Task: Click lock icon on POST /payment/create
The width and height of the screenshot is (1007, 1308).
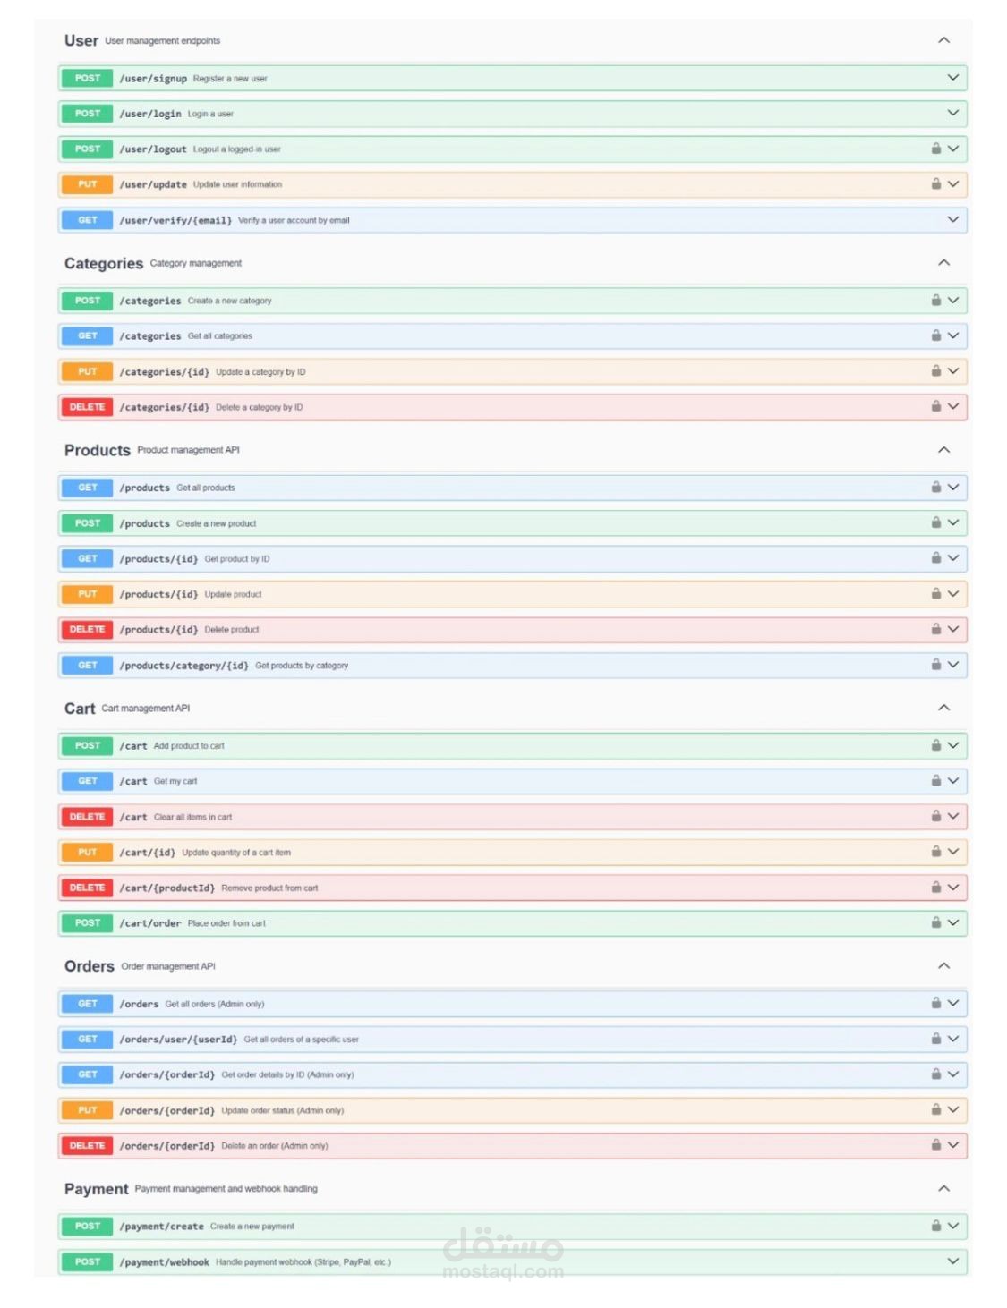Action: (x=935, y=1225)
